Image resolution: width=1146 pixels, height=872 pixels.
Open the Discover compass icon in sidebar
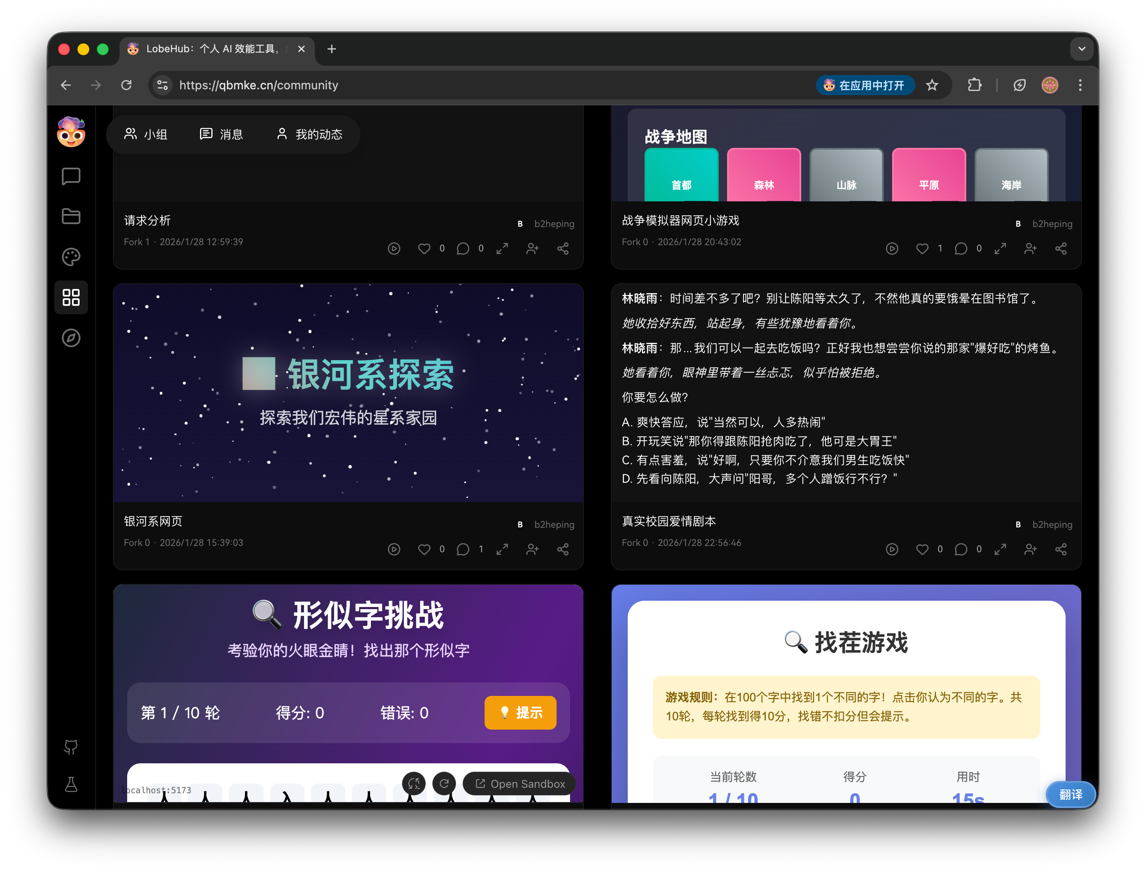tap(71, 338)
